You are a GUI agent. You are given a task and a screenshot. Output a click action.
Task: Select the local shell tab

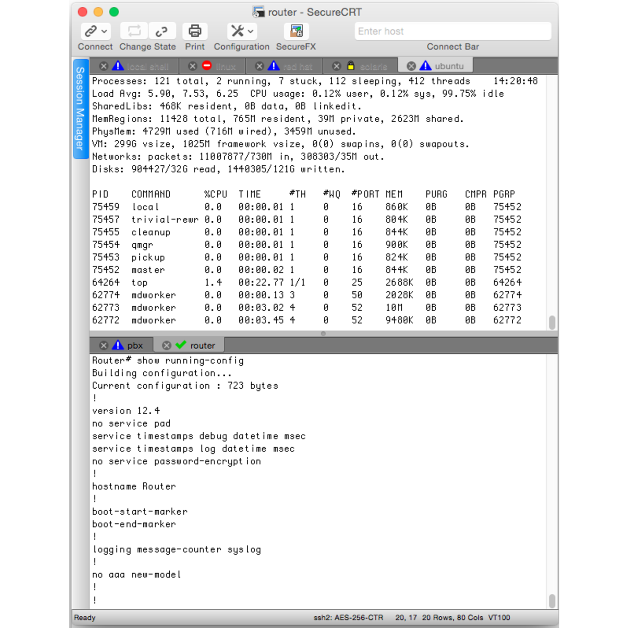pyautogui.click(x=147, y=66)
